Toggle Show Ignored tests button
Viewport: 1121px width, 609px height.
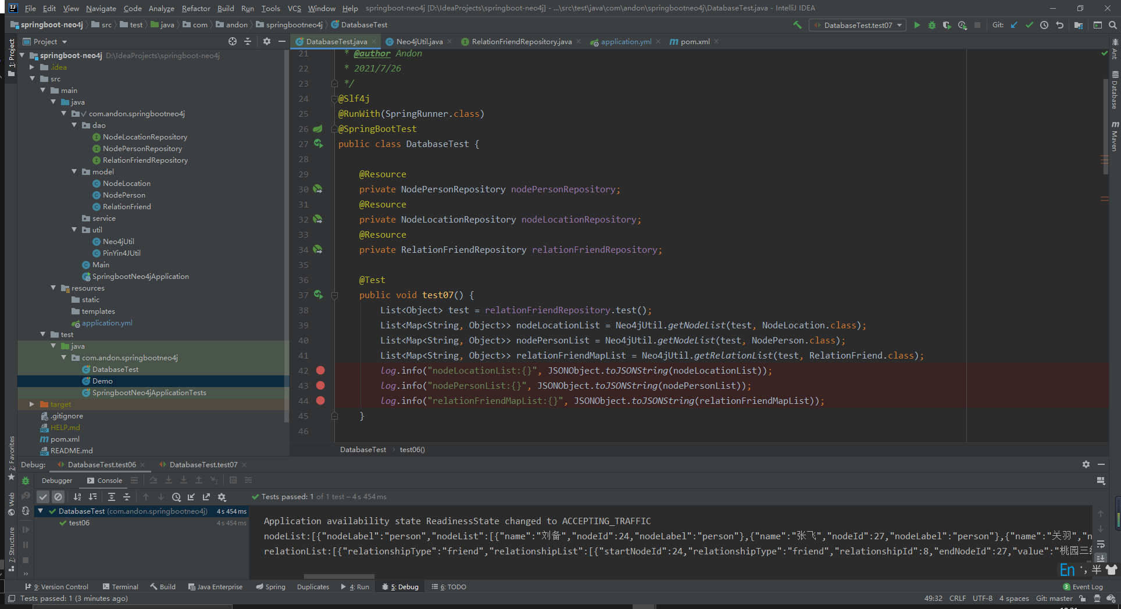[x=58, y=497]
